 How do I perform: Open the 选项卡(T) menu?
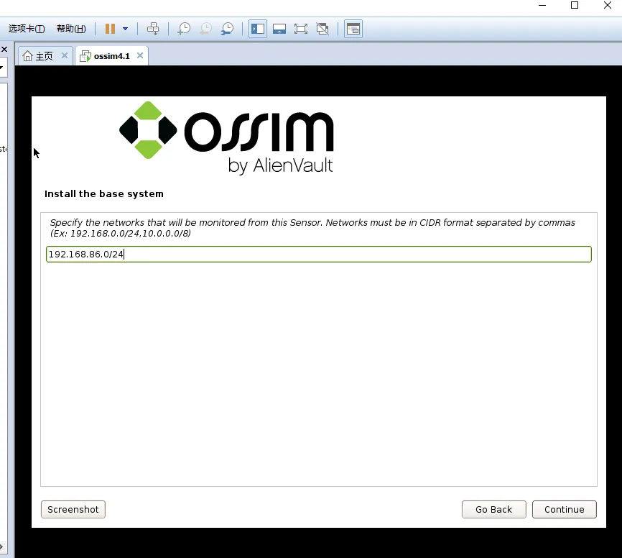pyautogui.click(x=27, y=29)
